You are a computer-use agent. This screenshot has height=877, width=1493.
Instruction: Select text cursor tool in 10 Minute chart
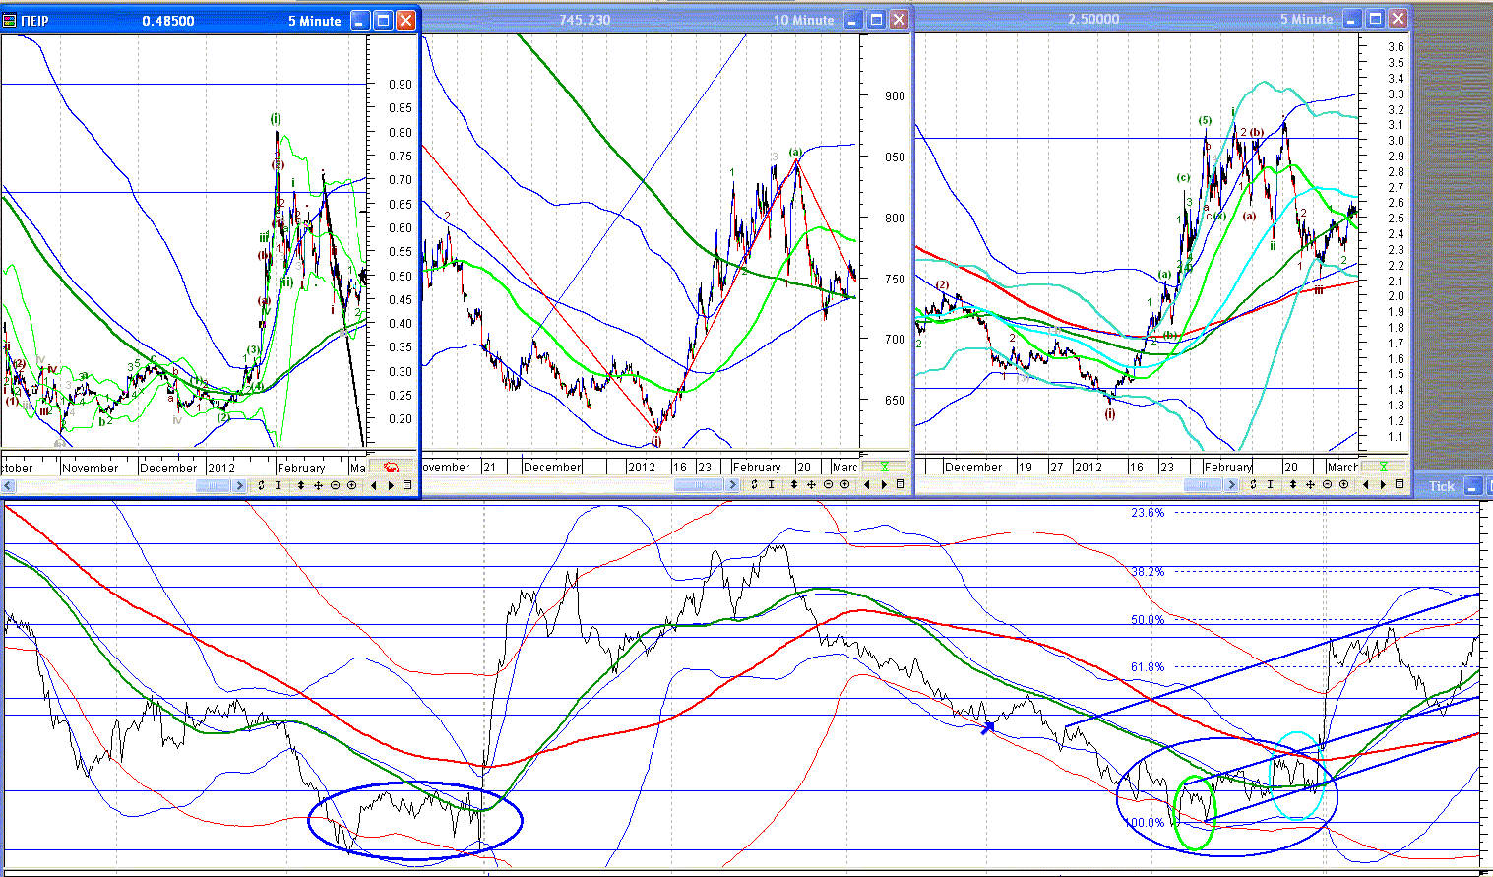pyautogui.click(x=771, y=484)
